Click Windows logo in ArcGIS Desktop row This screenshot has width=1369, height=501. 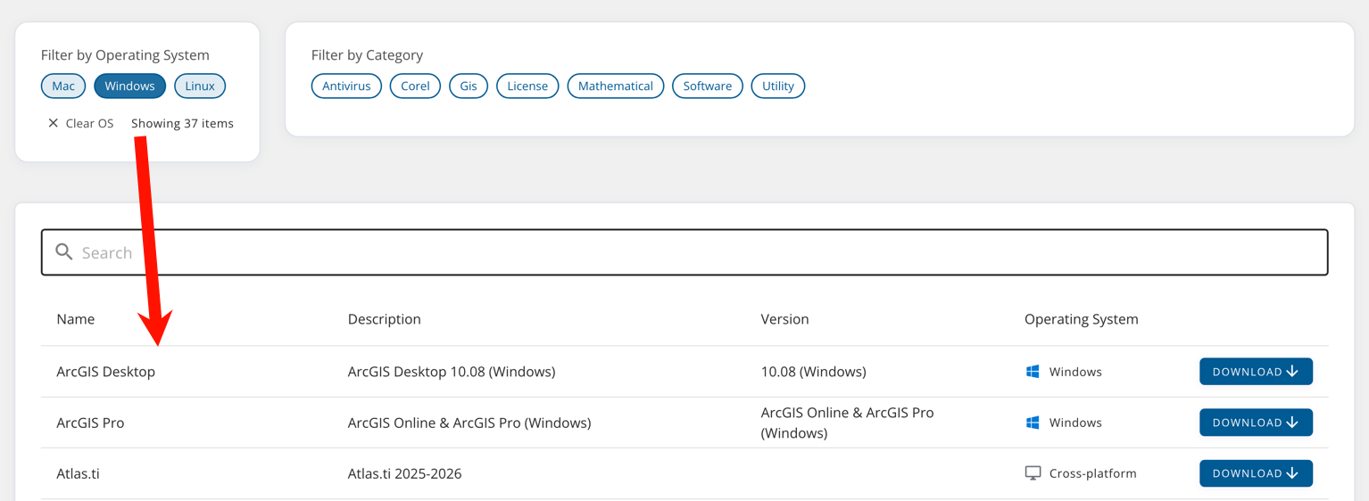point(1033,372)
